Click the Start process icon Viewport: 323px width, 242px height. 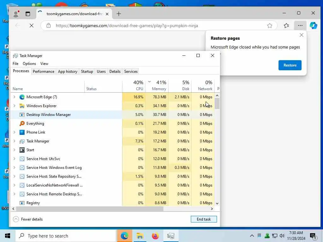(x=22, y=150)
